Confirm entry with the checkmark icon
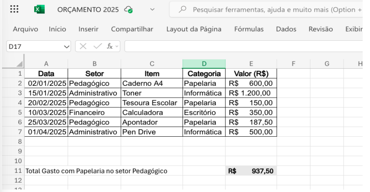 [x=97, y=46]
